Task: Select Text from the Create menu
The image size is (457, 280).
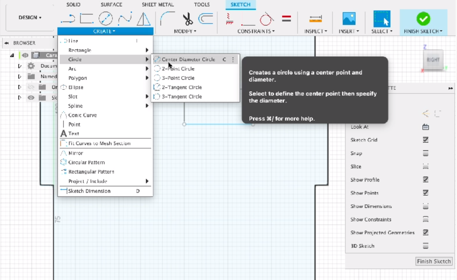Action: click(x=105, y=134)
